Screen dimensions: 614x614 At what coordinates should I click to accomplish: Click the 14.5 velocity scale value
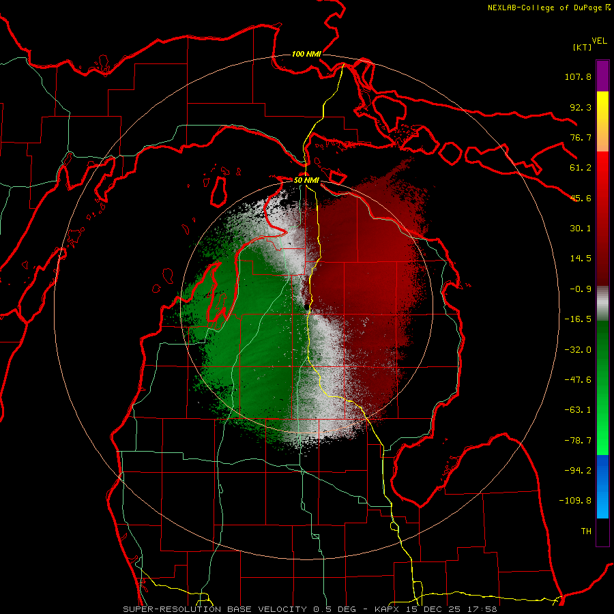click(581, 259)
